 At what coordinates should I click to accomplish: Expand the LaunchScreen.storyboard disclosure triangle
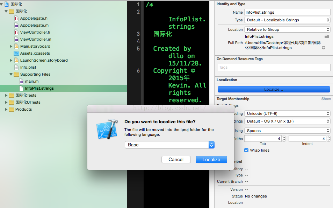(x=11, y=61)
